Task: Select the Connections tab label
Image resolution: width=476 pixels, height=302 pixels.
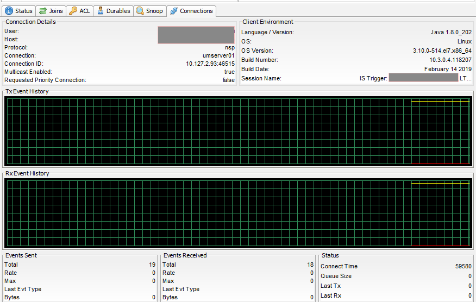Action: 196,11
